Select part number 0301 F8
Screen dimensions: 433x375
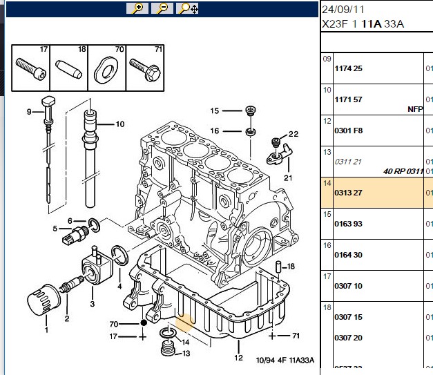coord(348,131)
